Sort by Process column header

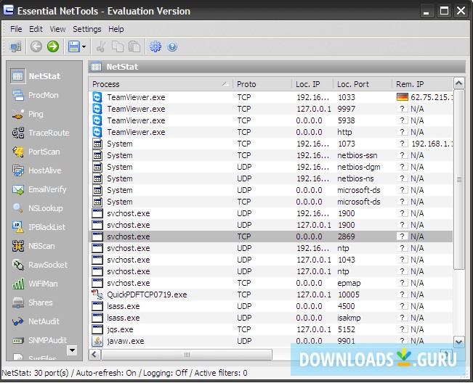pyautogui.click(x=161, y=84)
